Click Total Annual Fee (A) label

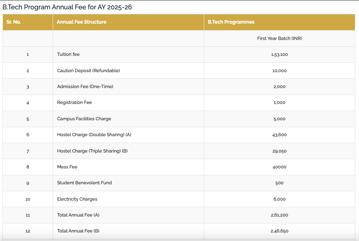[78, 215]
